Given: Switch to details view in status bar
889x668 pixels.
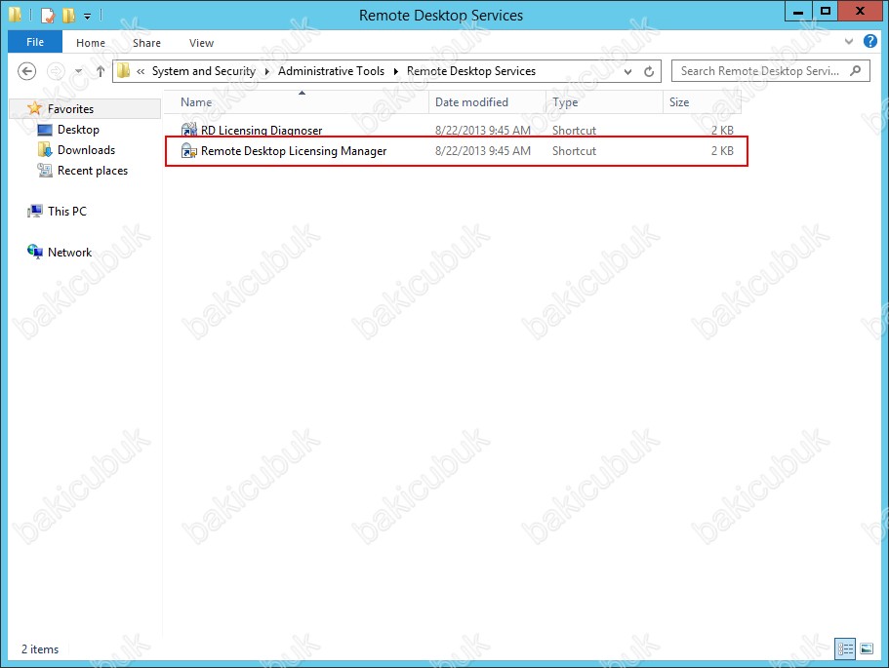Looking at the screenshot, I should 845,648.
